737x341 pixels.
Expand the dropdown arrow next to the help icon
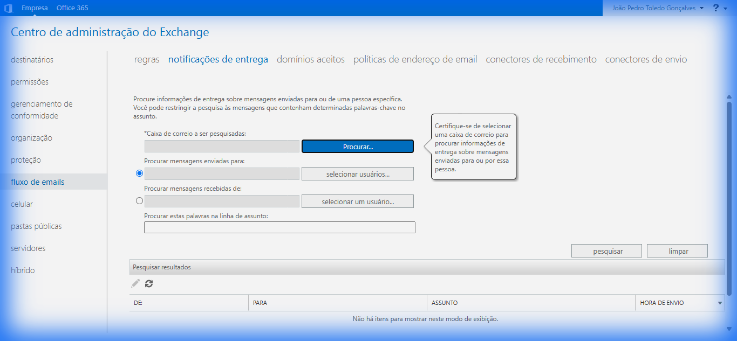[x=725, y=8]
